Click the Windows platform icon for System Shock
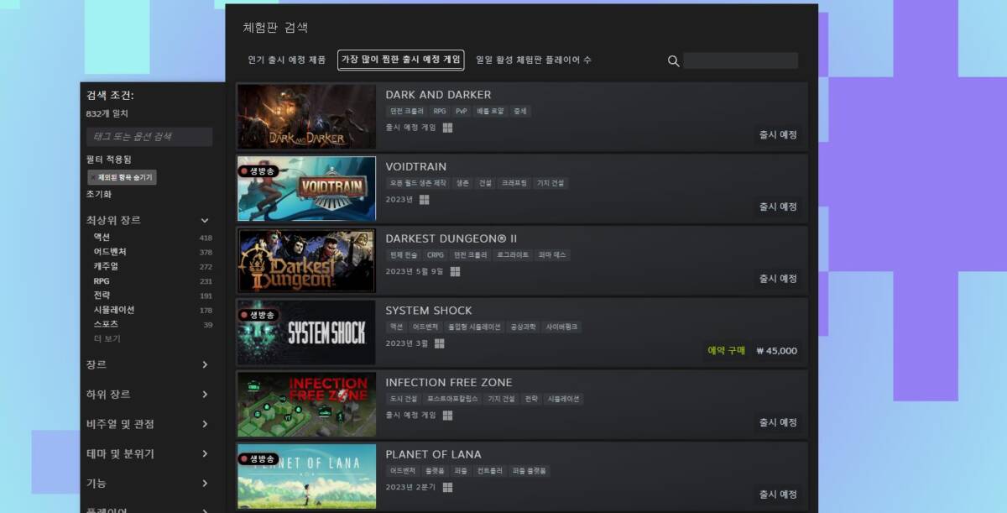The image size is (1007, 513). [x=441, y=344]
